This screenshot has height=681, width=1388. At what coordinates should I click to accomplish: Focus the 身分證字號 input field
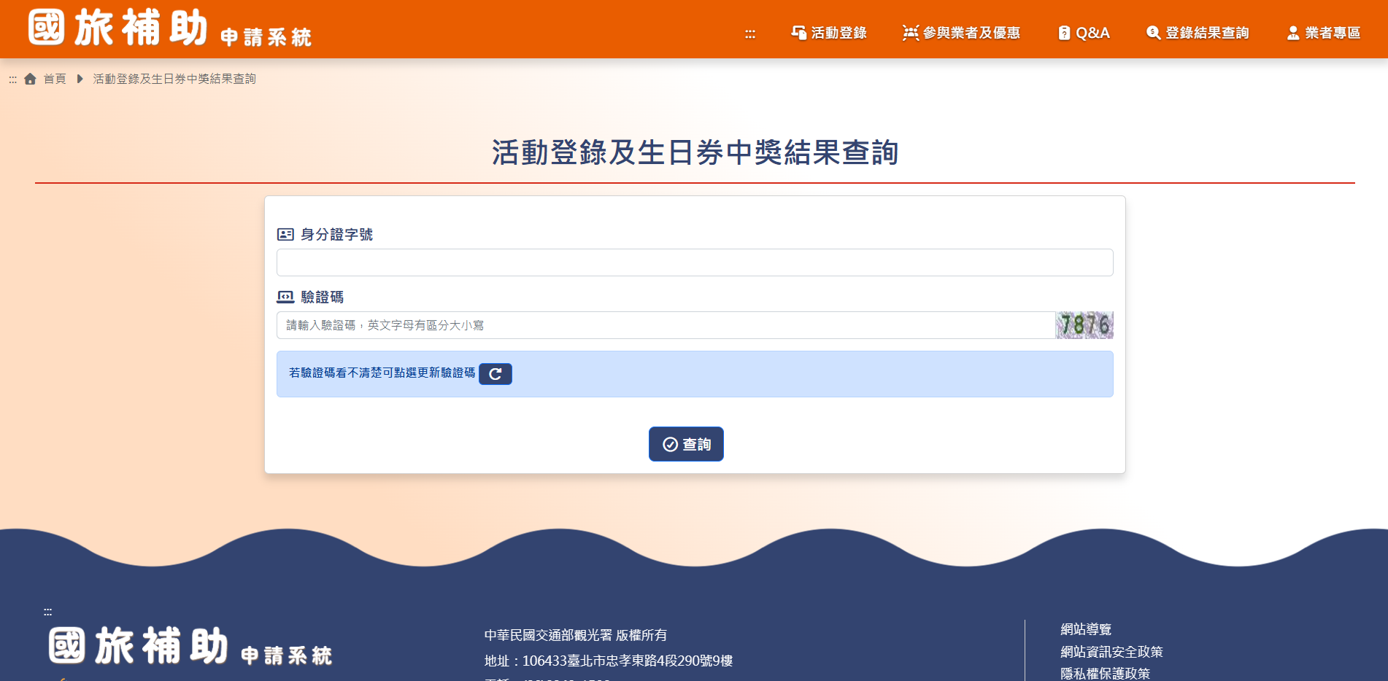(695, 262)
